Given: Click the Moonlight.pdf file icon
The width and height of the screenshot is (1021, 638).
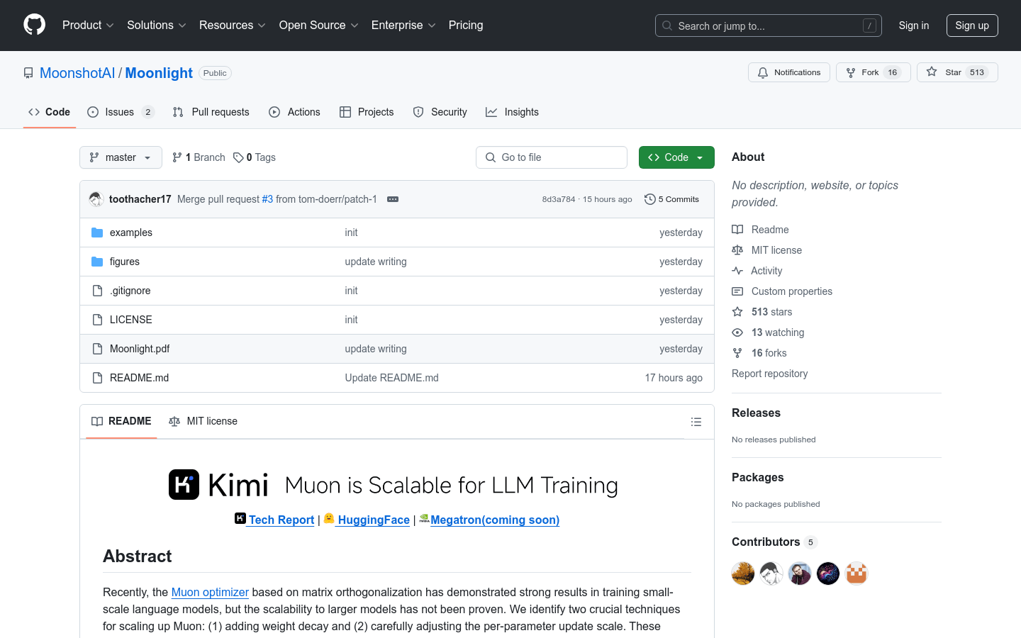Looking at the screenshot, I should [97, 349].
